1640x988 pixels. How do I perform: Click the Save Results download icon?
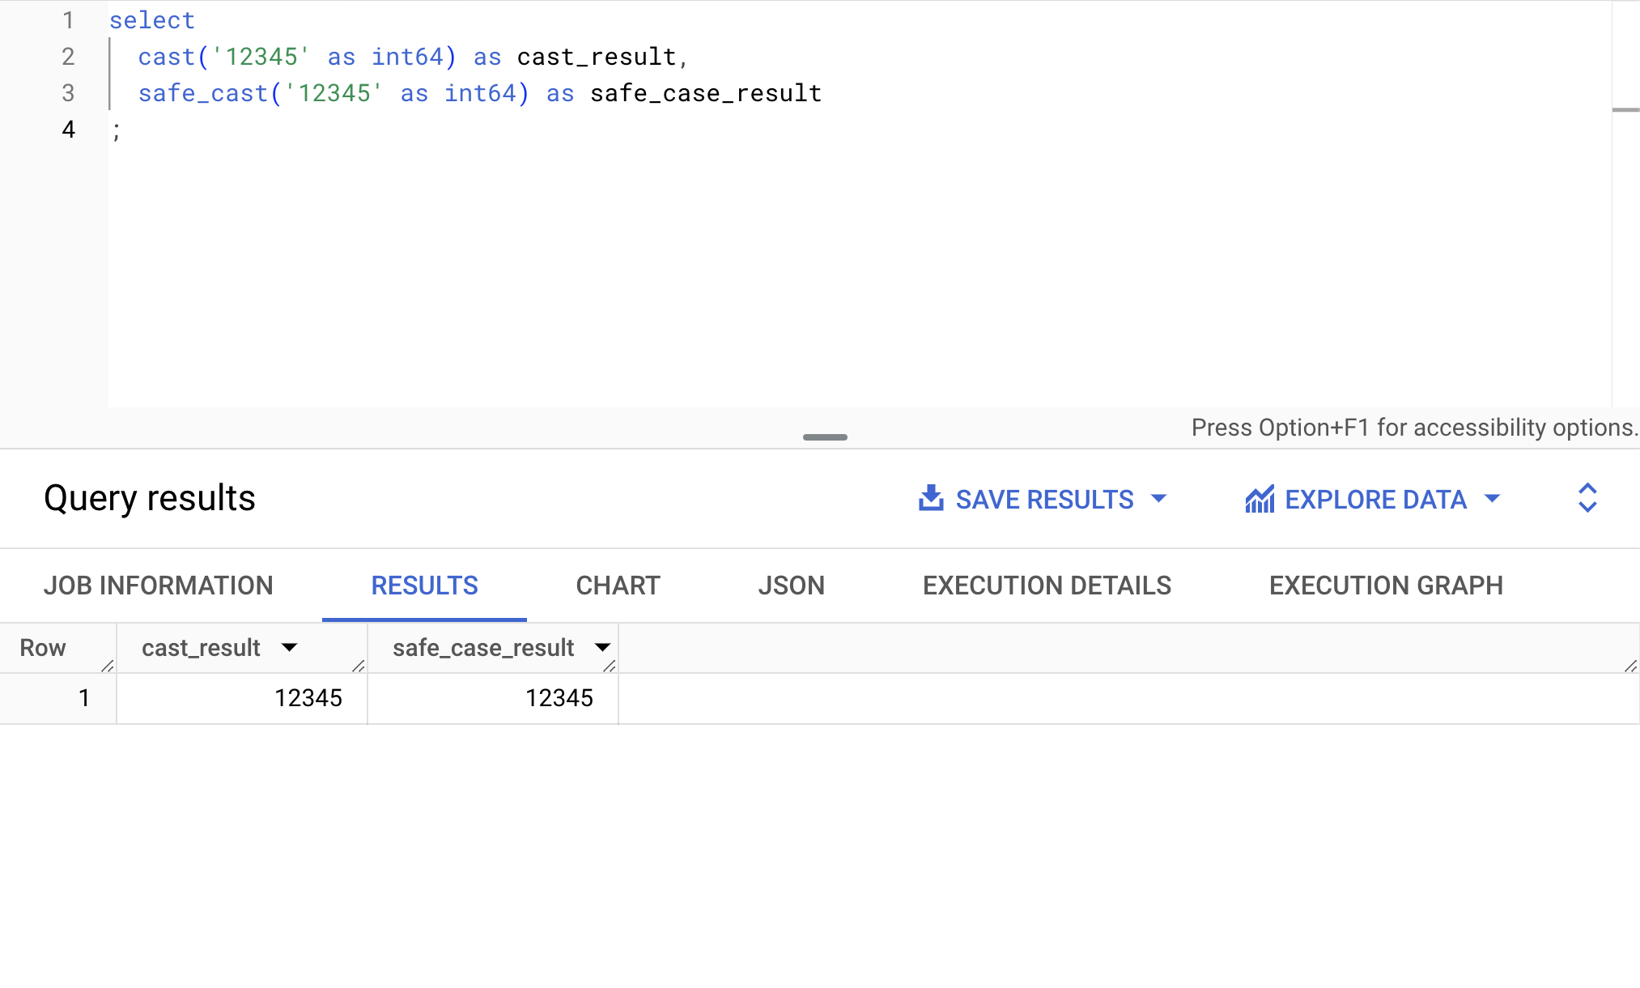click(x=931, y=499)
